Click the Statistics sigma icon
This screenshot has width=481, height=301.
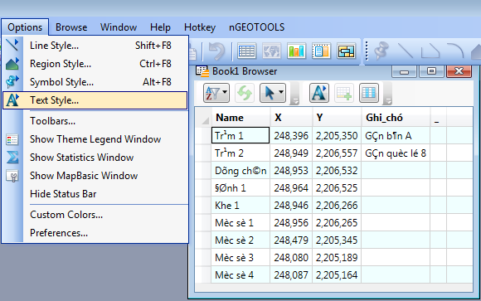click(12, 158)
